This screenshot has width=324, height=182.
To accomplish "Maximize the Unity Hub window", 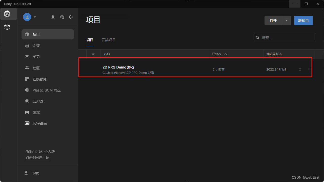I will tap(306, 4).
